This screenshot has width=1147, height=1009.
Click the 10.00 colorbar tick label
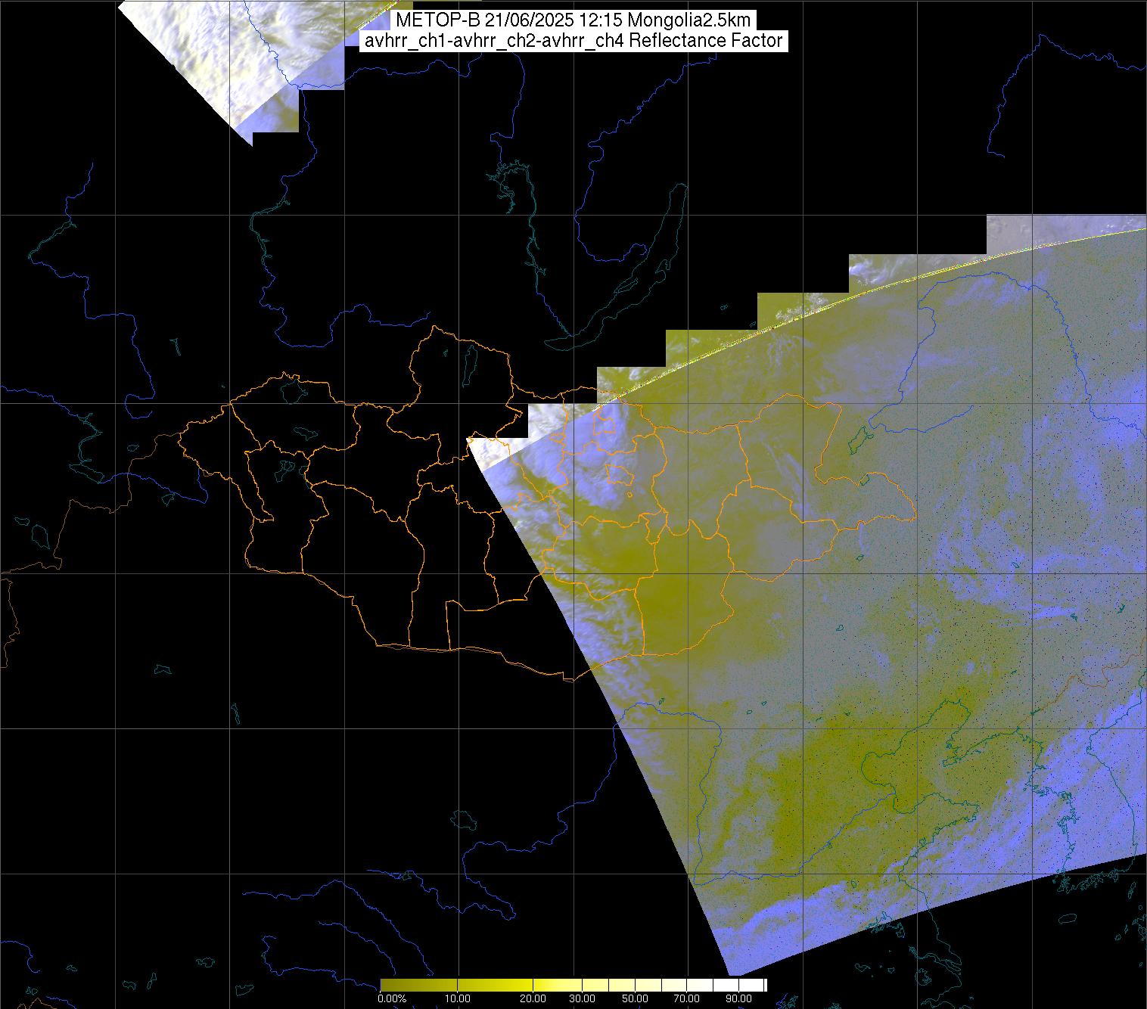(x=458, y=998)
